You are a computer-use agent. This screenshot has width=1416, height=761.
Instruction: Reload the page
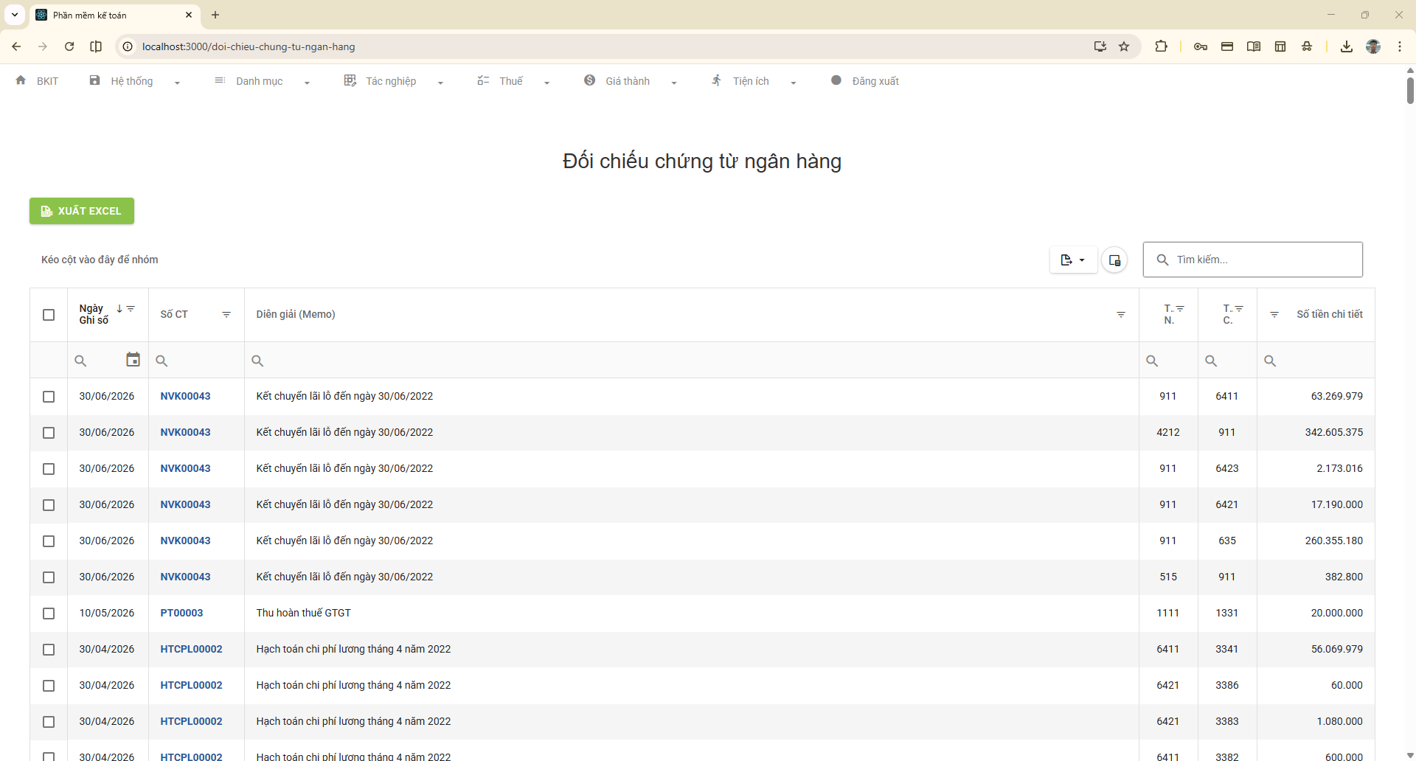pos(69,46)
